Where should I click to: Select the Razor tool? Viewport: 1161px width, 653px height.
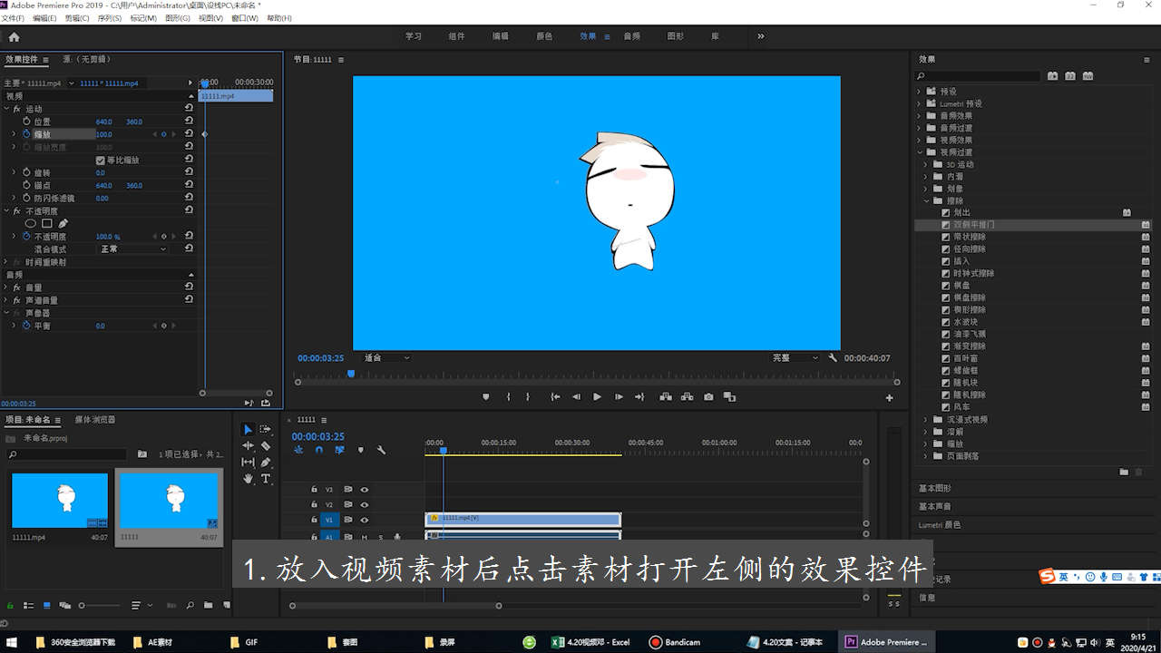click(266, 445)
